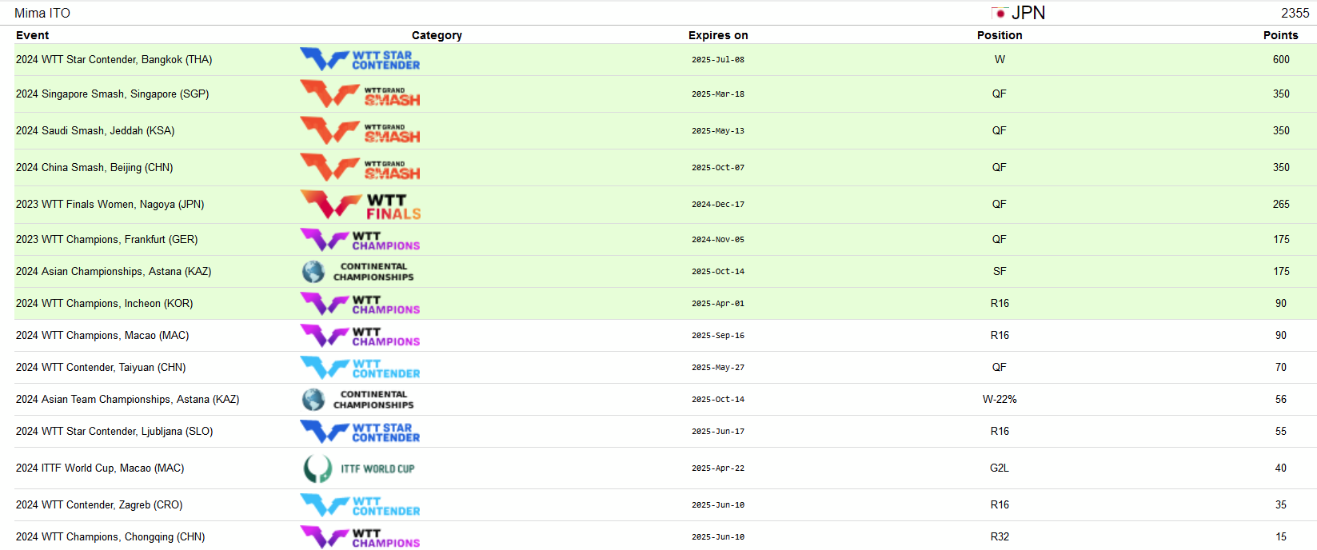The image size is (1317, 550).
Task: Click the Expires on column header
Action: 718,35
